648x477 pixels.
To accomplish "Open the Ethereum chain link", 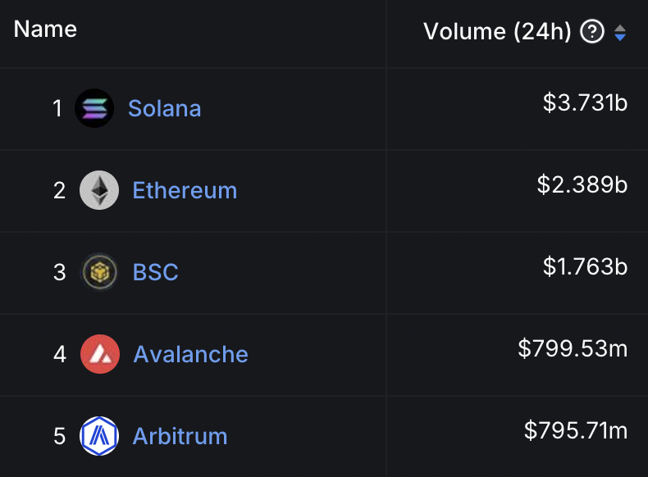I will pyautogui.click(x=185, y=190).
